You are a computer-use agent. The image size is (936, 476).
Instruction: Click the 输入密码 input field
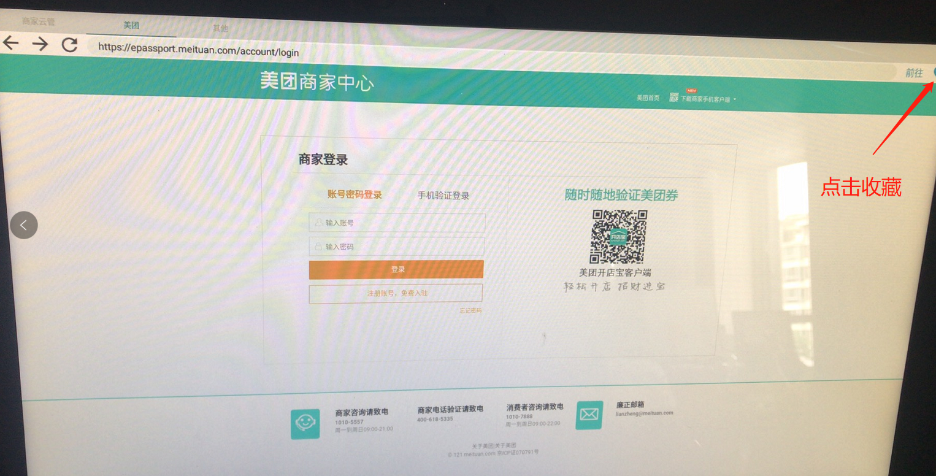click(396, 247)
